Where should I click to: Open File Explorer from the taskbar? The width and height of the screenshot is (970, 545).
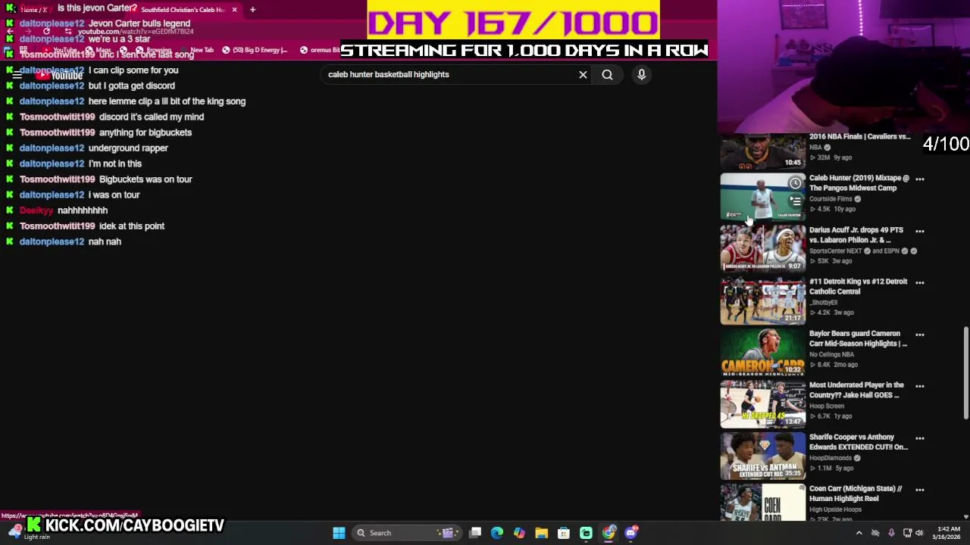(x=541, y=533)
